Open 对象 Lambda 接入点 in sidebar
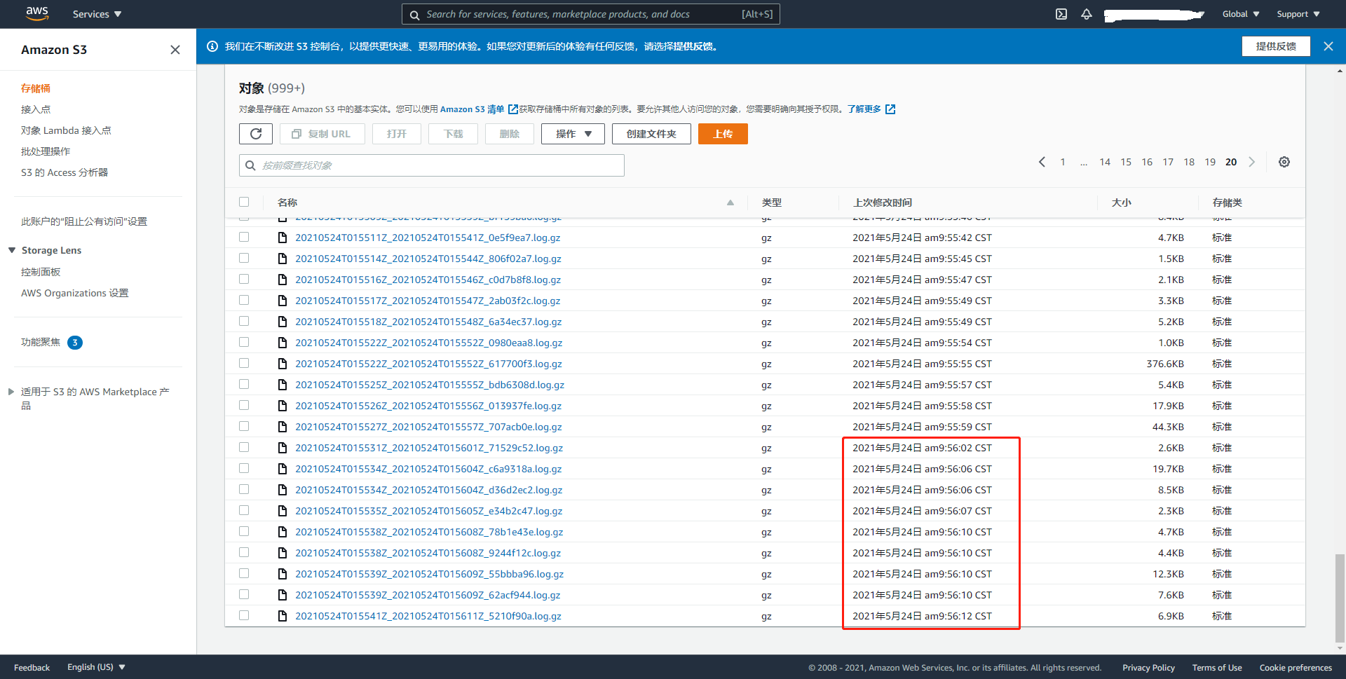The height and width of the screenshot is (679, 1346). click(66, 130)
